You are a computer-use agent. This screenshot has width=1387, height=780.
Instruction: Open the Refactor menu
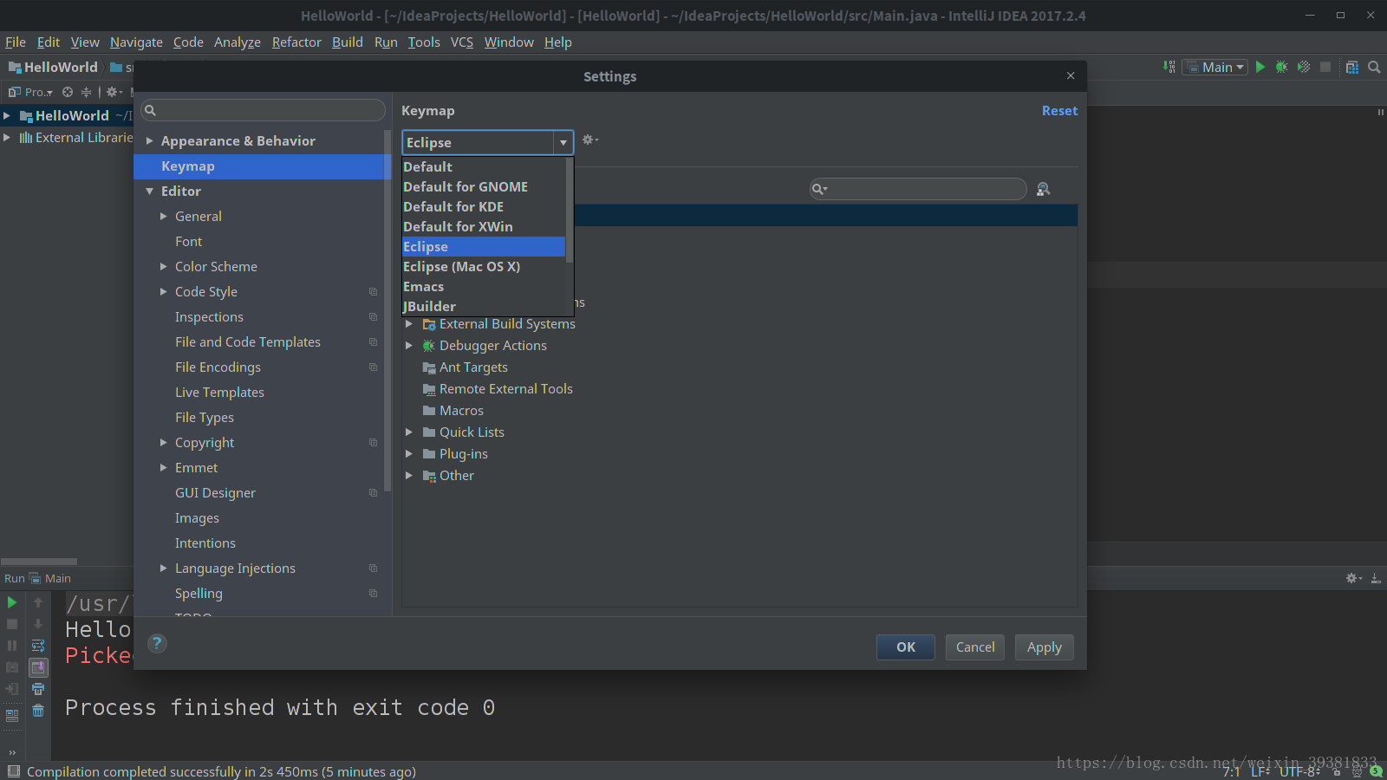pyautogui.click(x=296, y=42)
